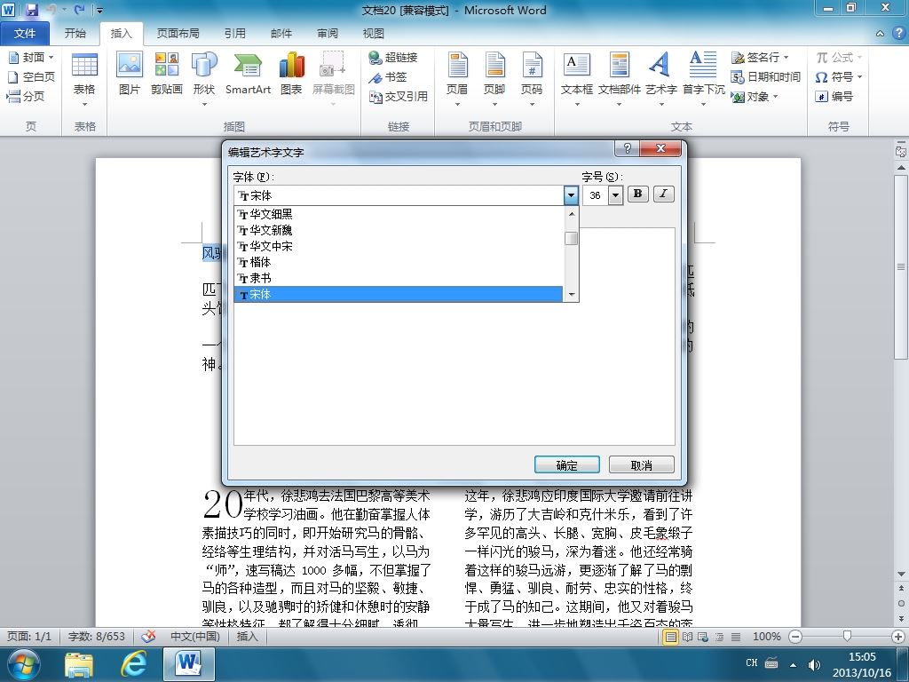
Task: Insert a bookmark (书签)
Action: pyautogui.click(x=388, y=76)
